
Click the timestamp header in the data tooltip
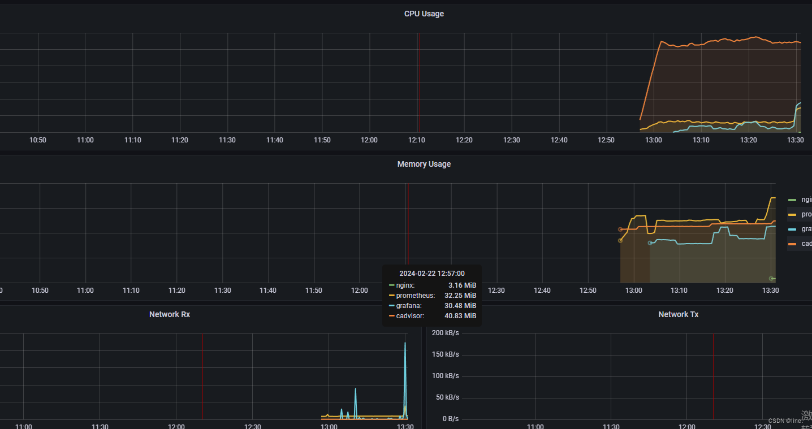click(x=432, y=273)
